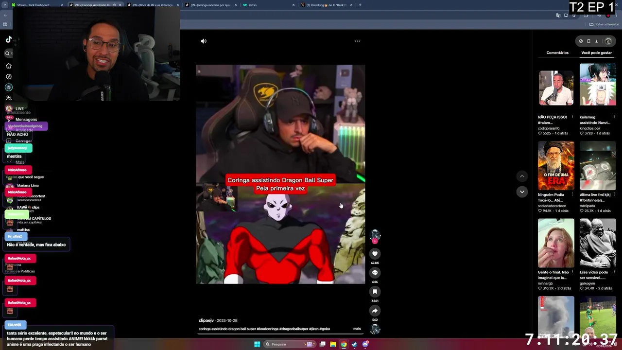Open the Esse vídeo pode ser sensível thumbnail
Image resolution: width=622 pixels, height=350 pixels.
[597, 243]
